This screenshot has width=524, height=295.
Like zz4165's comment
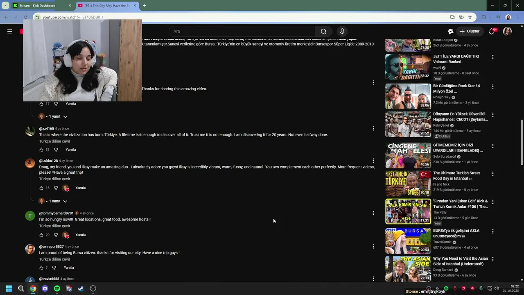tap(41, 150)
